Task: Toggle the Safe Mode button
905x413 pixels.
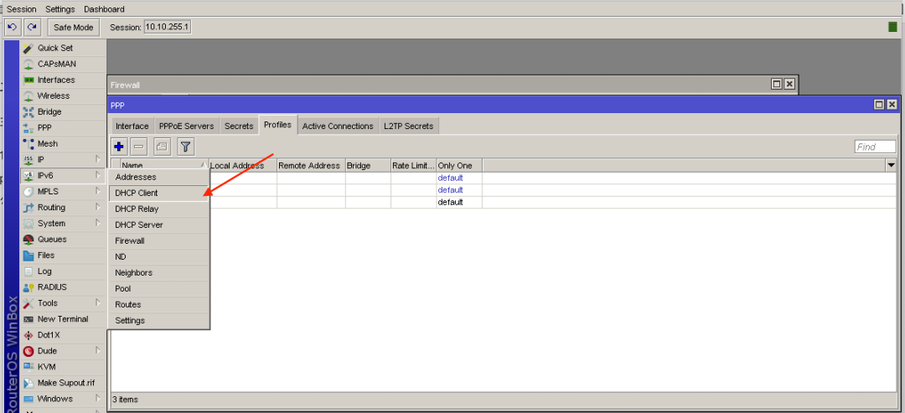Action: [x=74, y=27]
